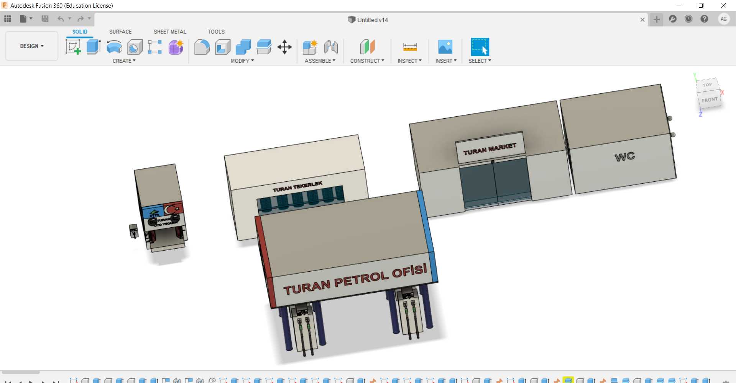
Task: Select the Revolve tool
Action: (114, 47)
